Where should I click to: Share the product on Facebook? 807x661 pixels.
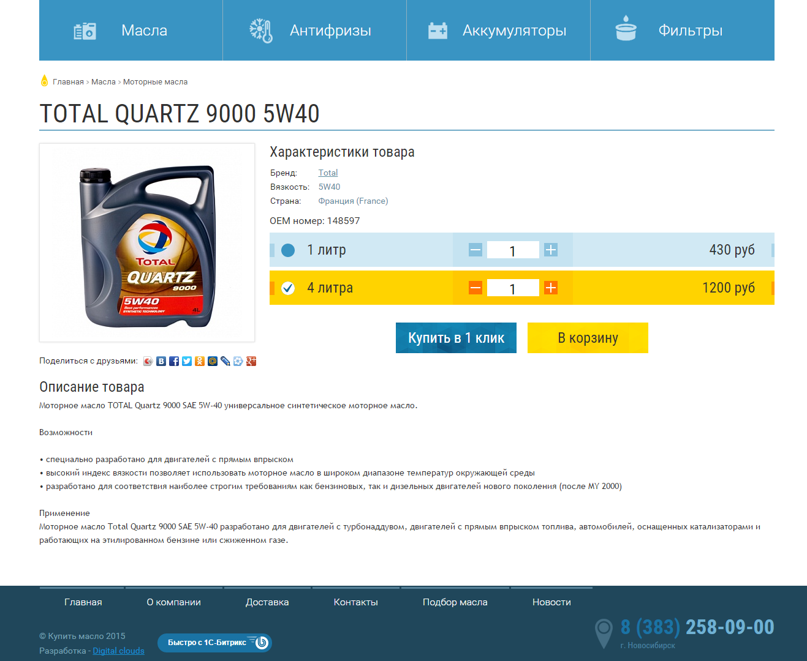tap(174, 361)
